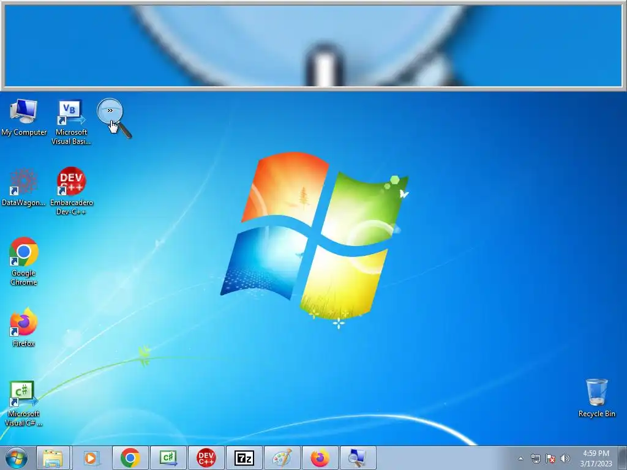The image size is (627, 470).
Task: Click the Magnifier glass floating icon
Action: (x=114, y=118)
